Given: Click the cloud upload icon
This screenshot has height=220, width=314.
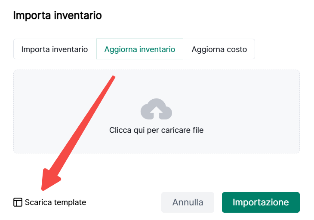Looking at the screenshot, I should [x=156, y=109].
